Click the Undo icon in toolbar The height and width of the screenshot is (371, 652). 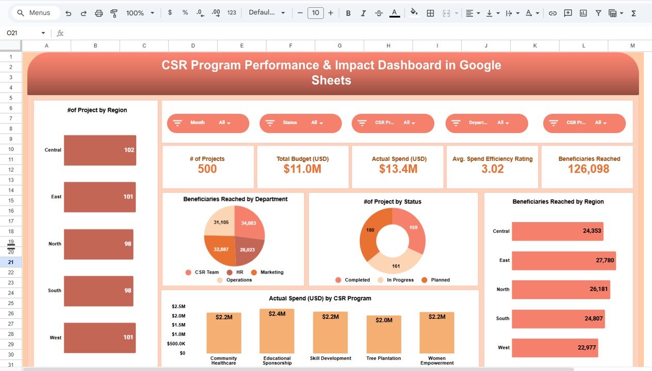(x=68, y=13)
